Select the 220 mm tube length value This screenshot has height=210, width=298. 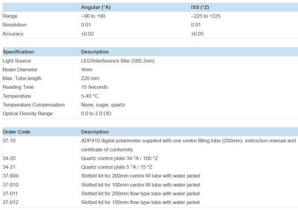click(x=90, y=78)
